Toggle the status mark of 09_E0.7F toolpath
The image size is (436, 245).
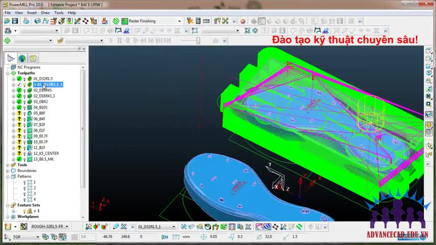[x=19, y=136]
